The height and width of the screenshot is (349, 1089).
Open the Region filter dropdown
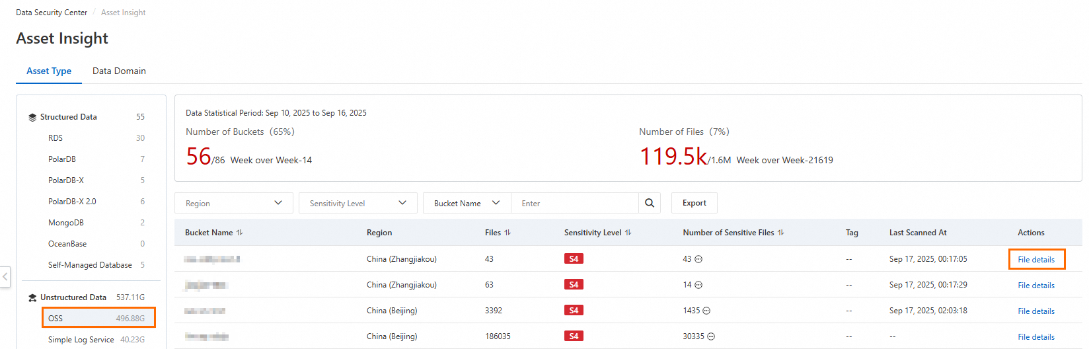[x=233, y=203]
